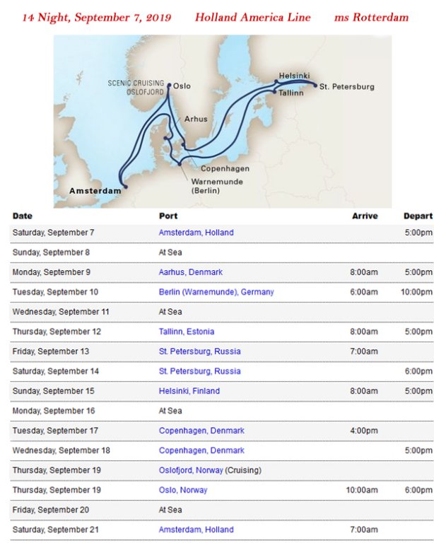Click the Holland America Line title text
The image size is (434, 543).
(252, 17)
